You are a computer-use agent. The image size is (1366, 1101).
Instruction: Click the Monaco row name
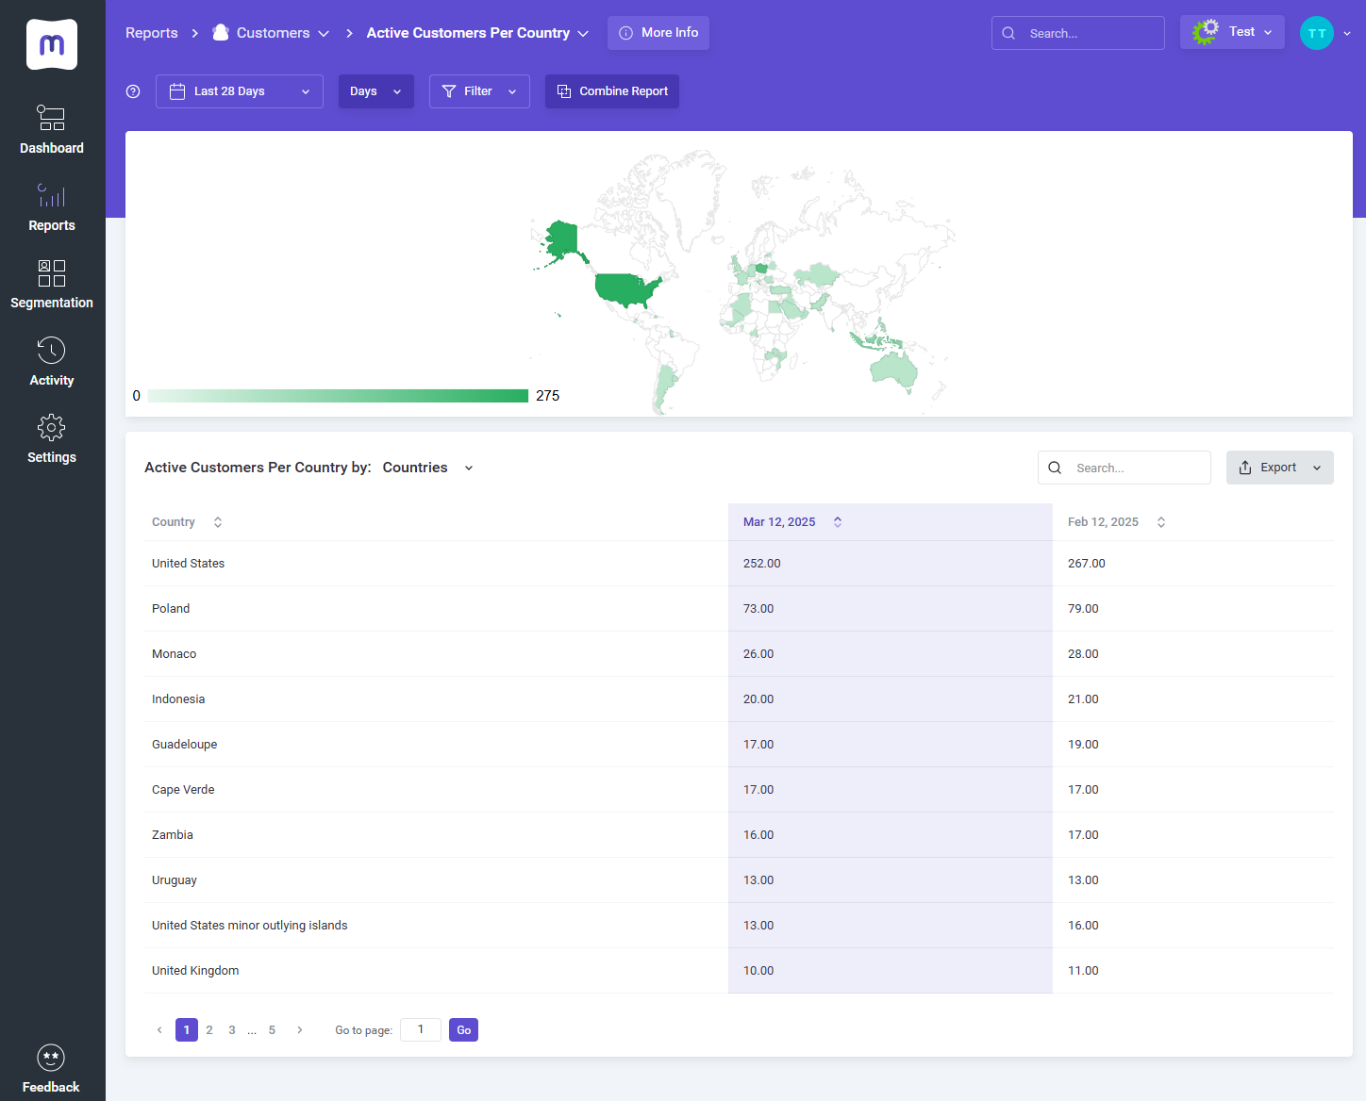pos(175,654)
